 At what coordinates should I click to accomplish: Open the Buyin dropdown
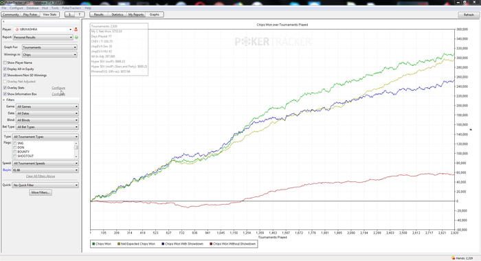(45, 170)
